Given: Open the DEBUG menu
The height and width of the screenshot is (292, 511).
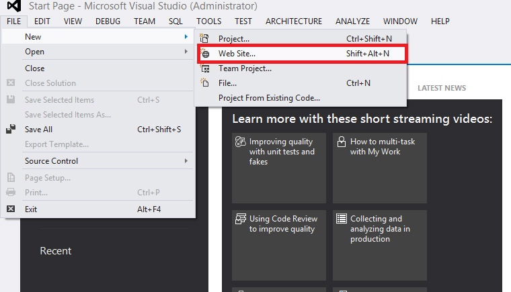Looking at the screenshot, I should (x=108, y=21).
